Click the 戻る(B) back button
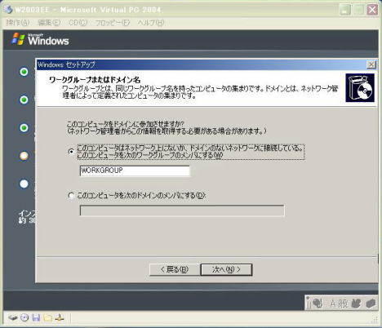This screenshot has width=382, height=328. pos(175,269)
